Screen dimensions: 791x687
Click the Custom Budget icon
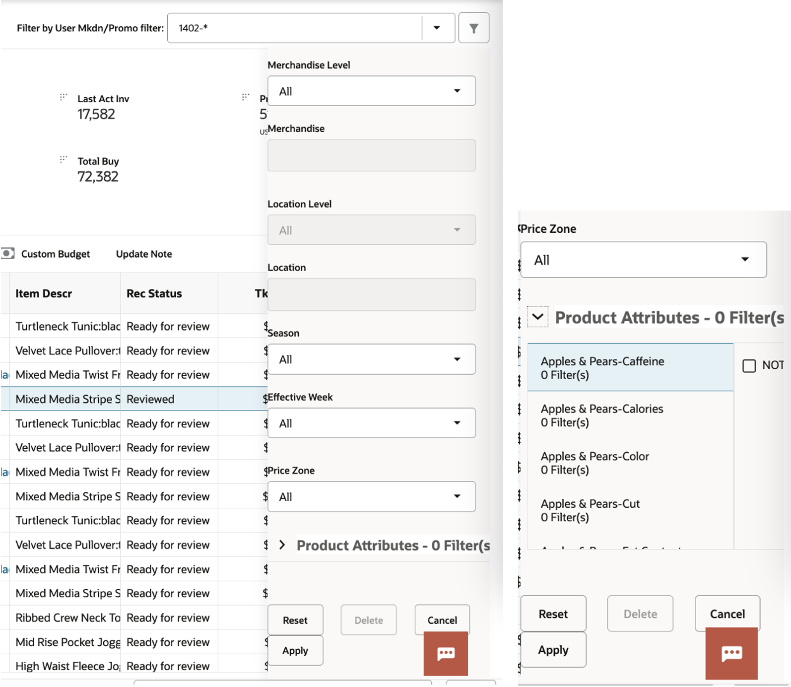coord(8,254)
